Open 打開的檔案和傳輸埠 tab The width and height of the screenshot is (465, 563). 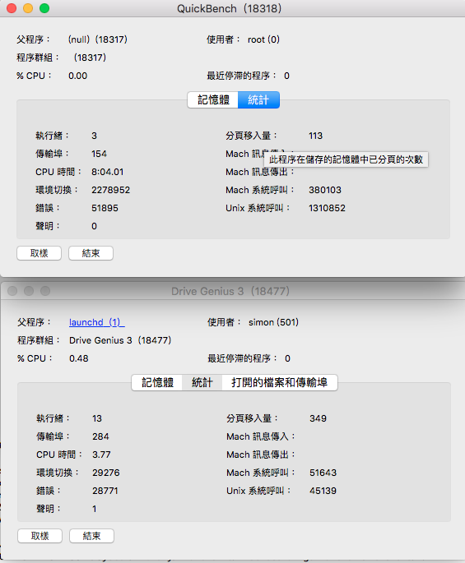click(x=280, y=382)
